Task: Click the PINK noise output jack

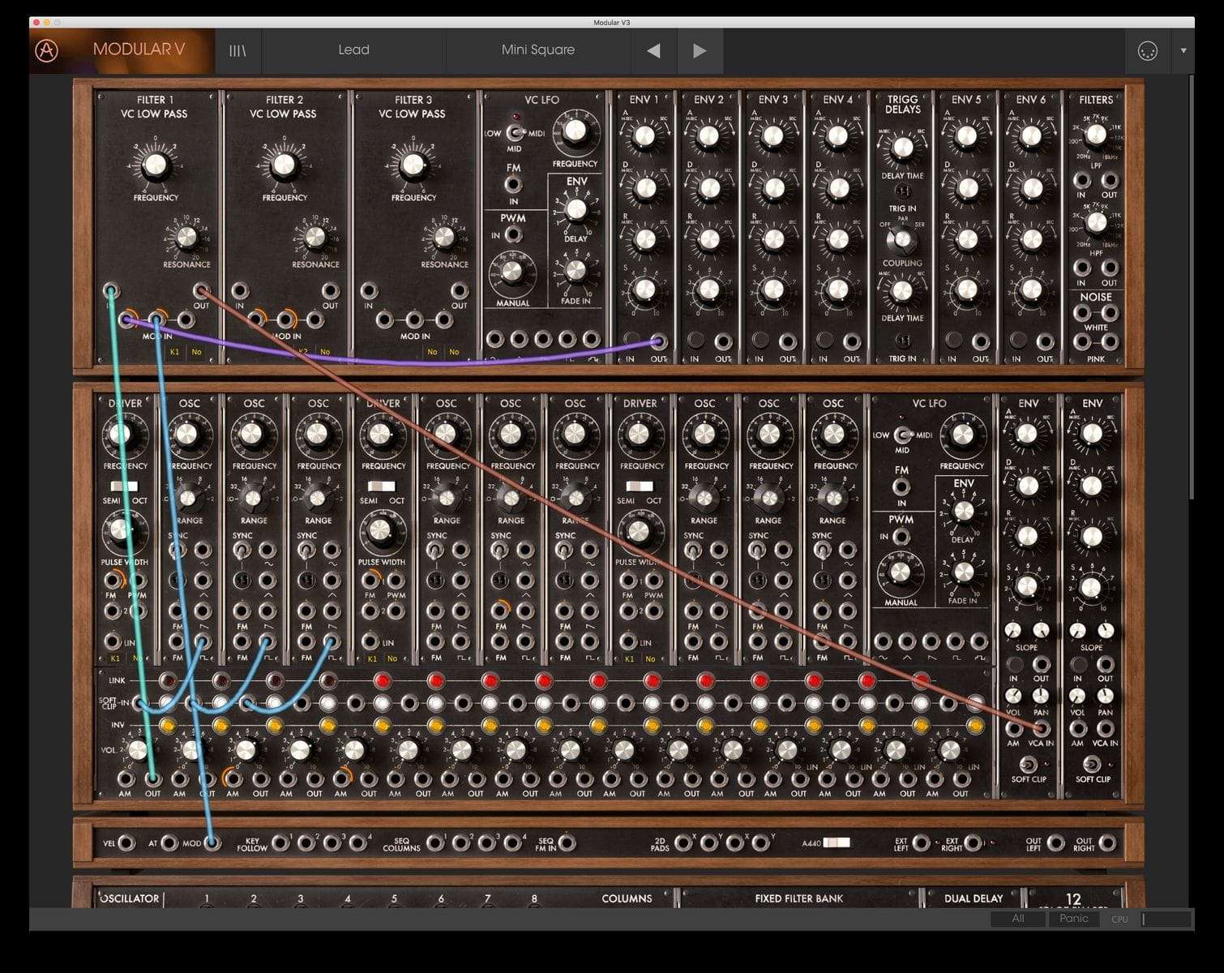Action: coord(1109,341)
